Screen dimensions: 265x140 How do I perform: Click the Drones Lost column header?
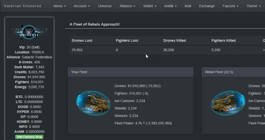[82, 40]
